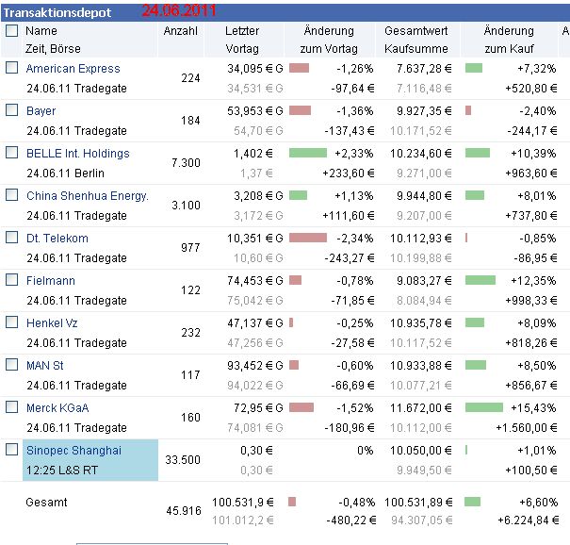Click the American Express -1,26% change bar
570x545 pixels.
[300, 68]
